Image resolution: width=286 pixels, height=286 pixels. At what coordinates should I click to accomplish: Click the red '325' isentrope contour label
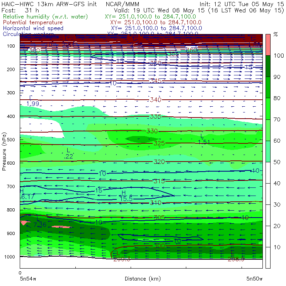(x=159, y=143)
